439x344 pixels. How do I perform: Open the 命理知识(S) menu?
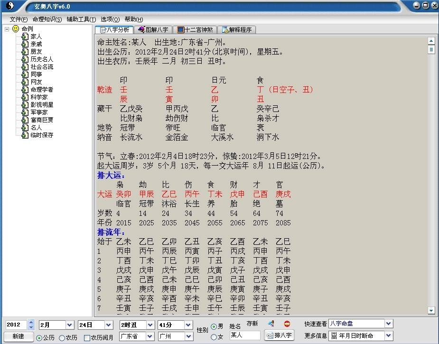coord(47,19)
